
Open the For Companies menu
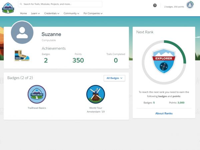93,13
